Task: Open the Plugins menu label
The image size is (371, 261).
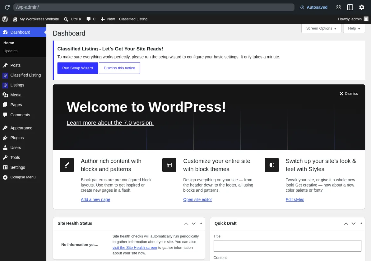Action: click(17, 138)
